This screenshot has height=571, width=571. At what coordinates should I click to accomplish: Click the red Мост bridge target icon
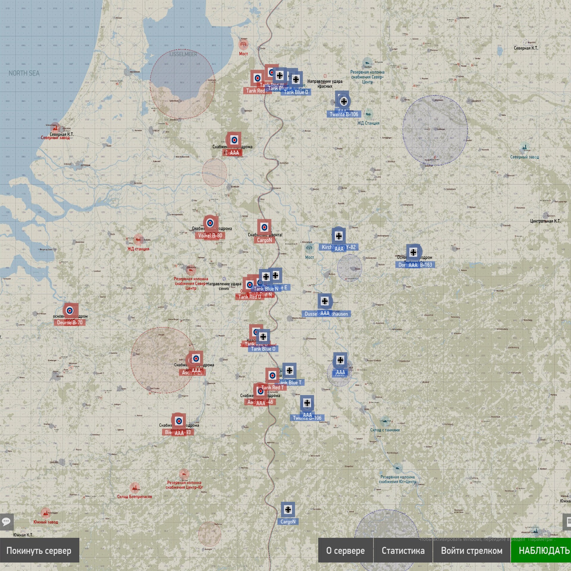[x=244, y=45]
